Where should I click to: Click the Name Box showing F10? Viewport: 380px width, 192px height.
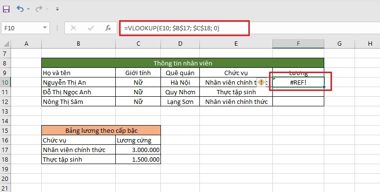(22, 28)
